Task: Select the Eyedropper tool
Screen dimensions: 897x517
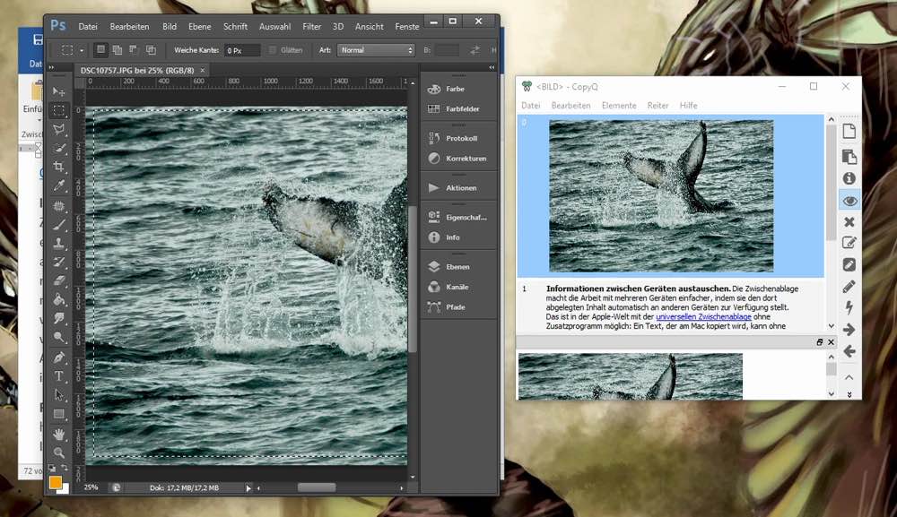Action: (59, 186)
